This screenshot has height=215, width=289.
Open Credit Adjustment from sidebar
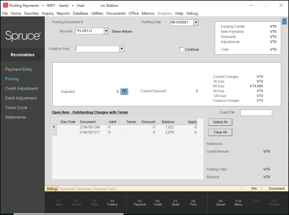click(21, 89)
